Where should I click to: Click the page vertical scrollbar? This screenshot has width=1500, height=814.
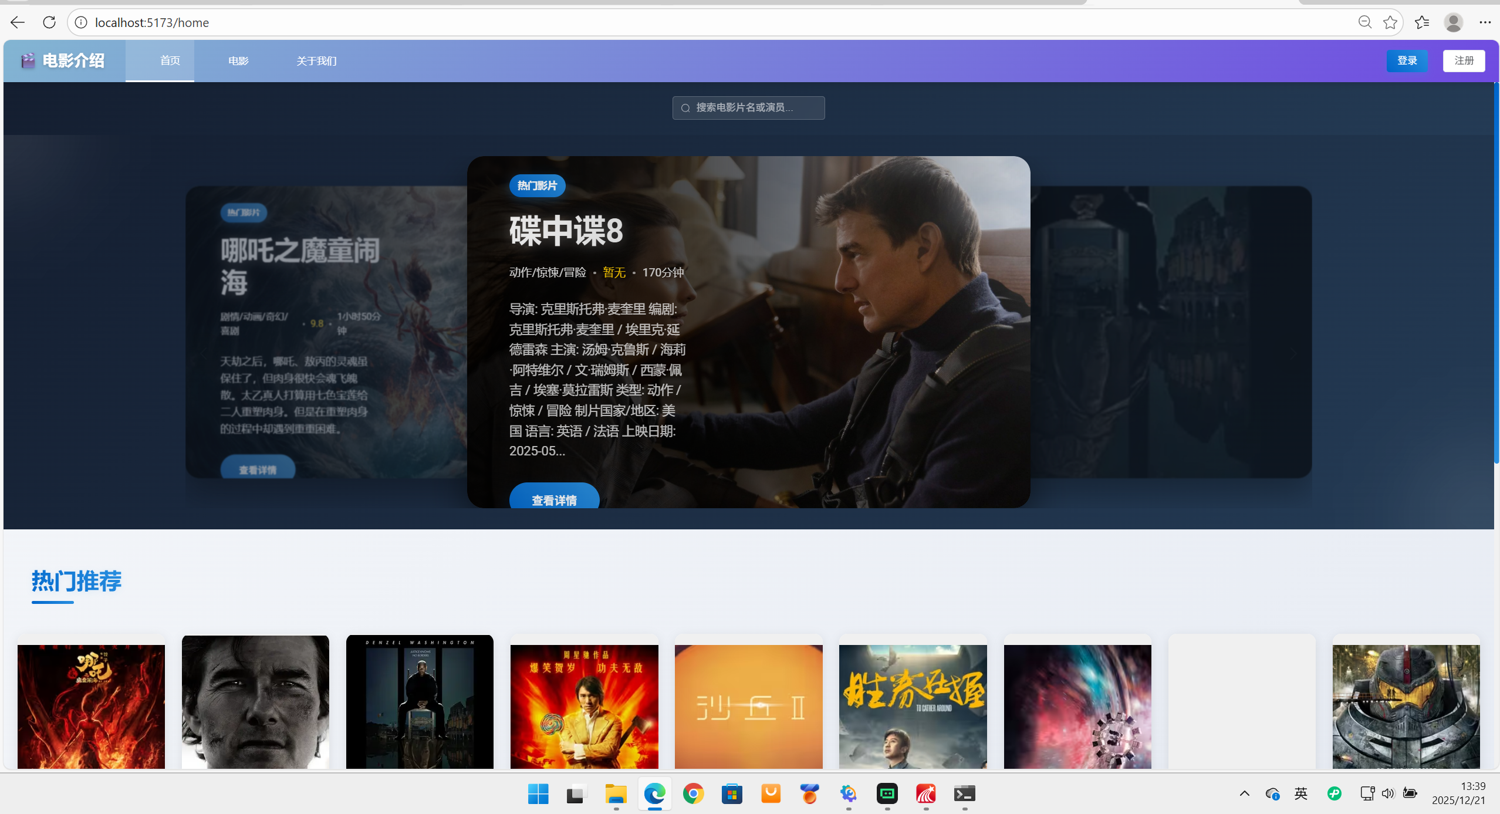point(1496,273)
